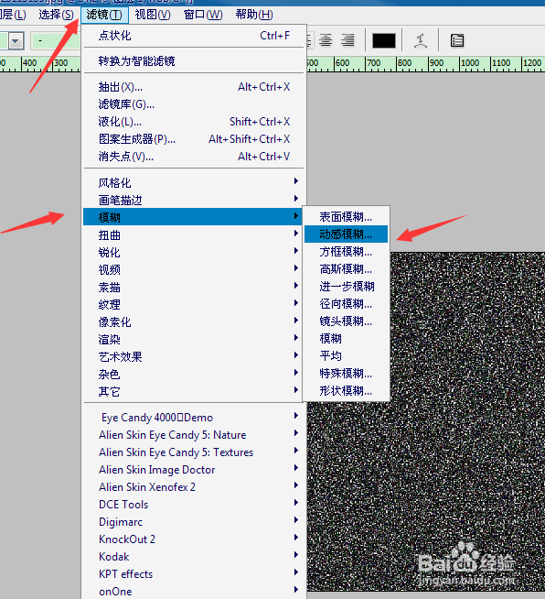Expand DCE Tools plugin submenu
Image resolution: width=545 pixels, height=599 pixels.
tap(194, 505)
